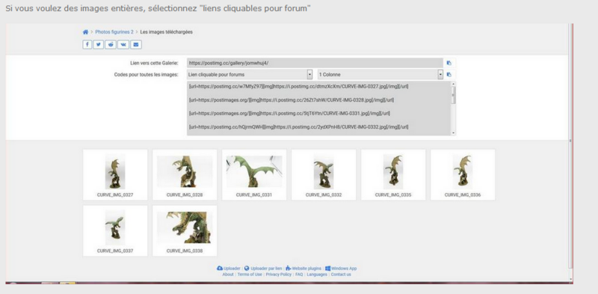Share the gallery on Twitter
This screenshot has height=294, width=598.
(99, 45)
